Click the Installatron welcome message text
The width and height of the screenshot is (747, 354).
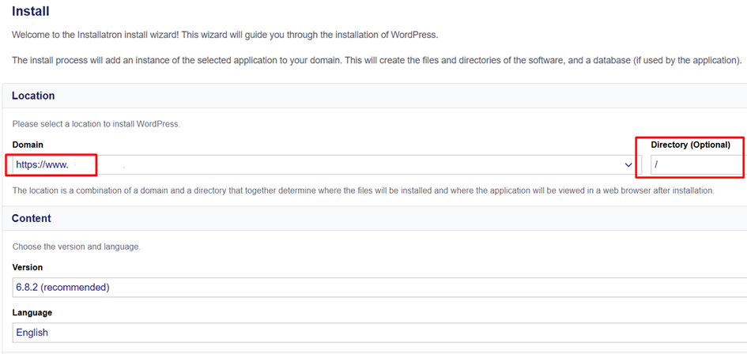click(224, 35)
